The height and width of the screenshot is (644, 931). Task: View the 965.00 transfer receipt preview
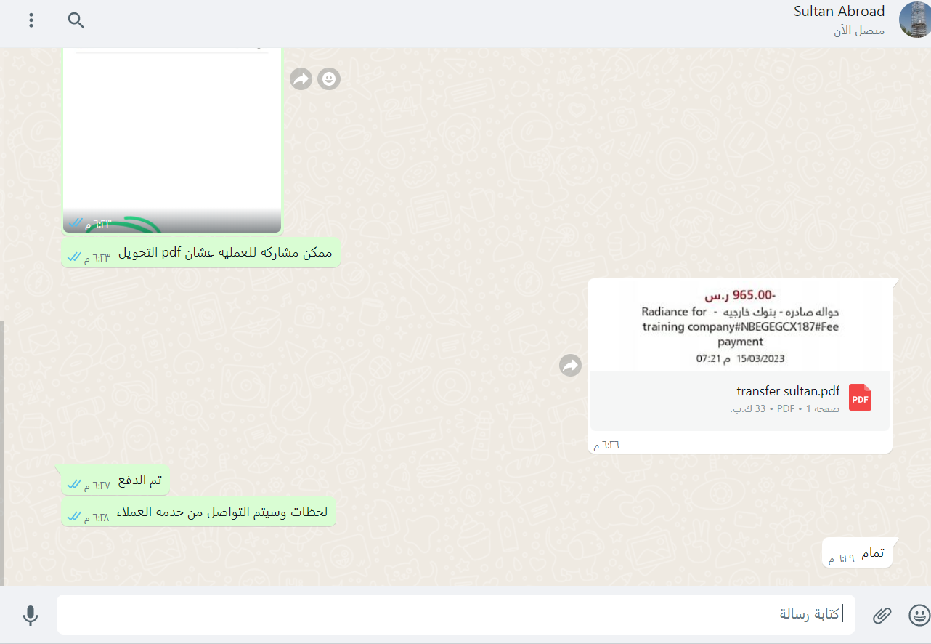coord(740,325)
